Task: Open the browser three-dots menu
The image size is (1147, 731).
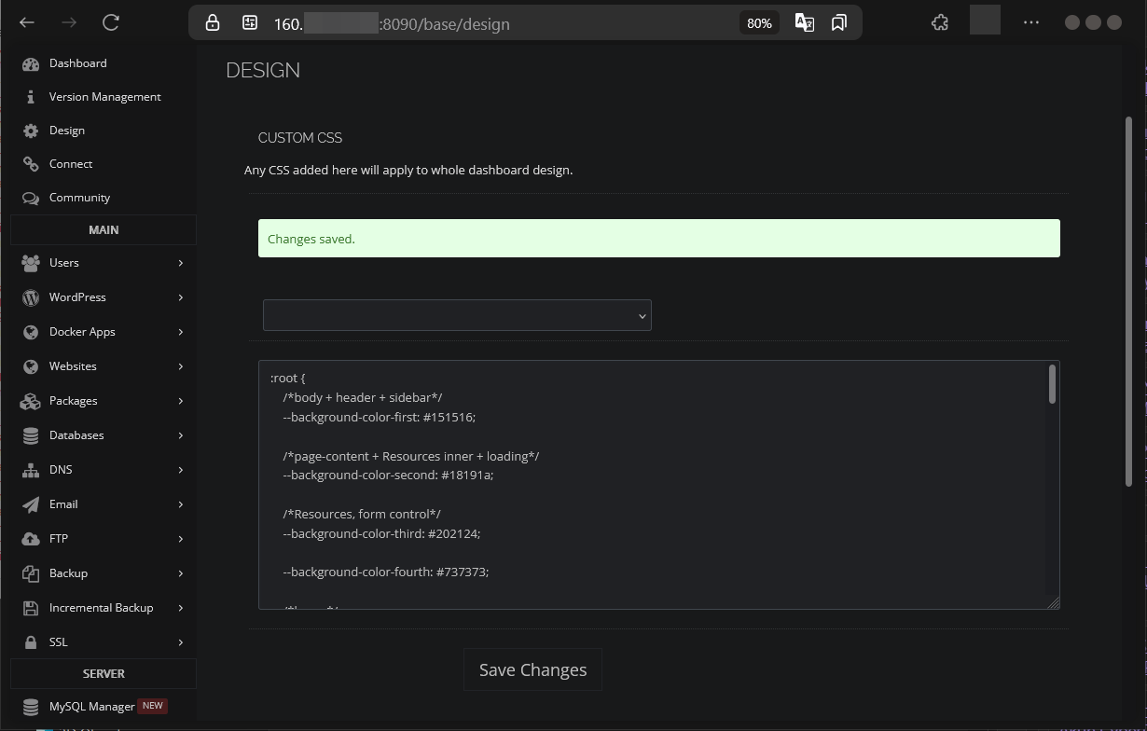Action: point(1030,22)
